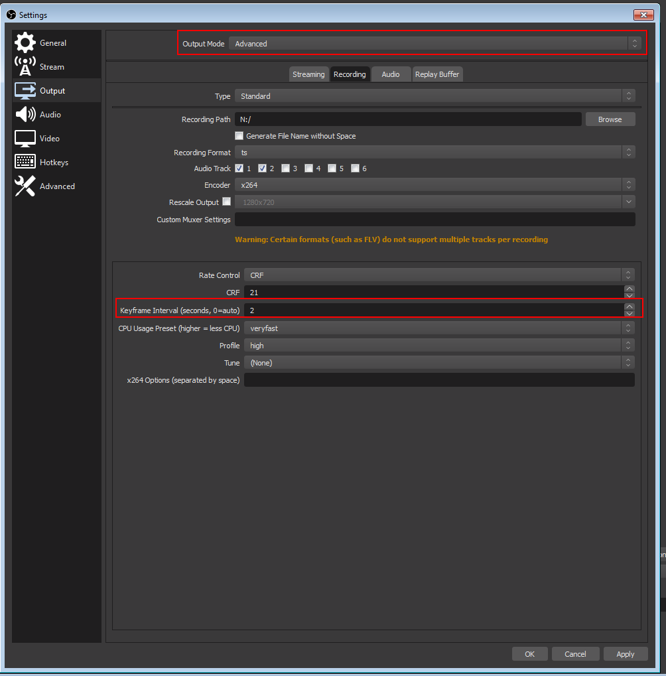The image size is (666, 676).
Task: Enable Audio Track 4 checkbox
Action: pyautogui.click(x=308, y=168)
